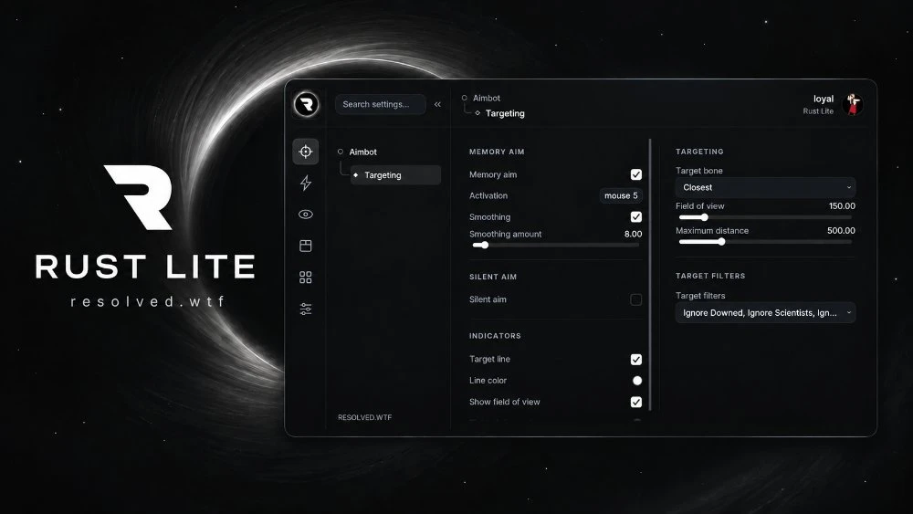Open the Target filters dropdown
Viewport: 913px width, 514px height.
point(766,313)
